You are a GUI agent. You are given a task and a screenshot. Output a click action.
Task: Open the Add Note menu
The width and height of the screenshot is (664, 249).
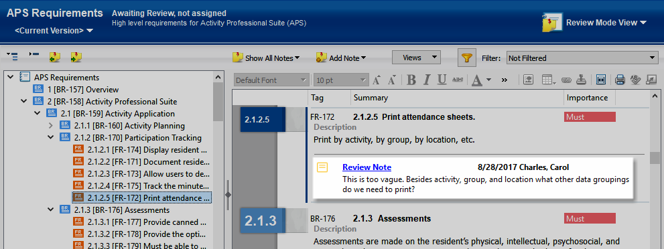tap(341, 58)
